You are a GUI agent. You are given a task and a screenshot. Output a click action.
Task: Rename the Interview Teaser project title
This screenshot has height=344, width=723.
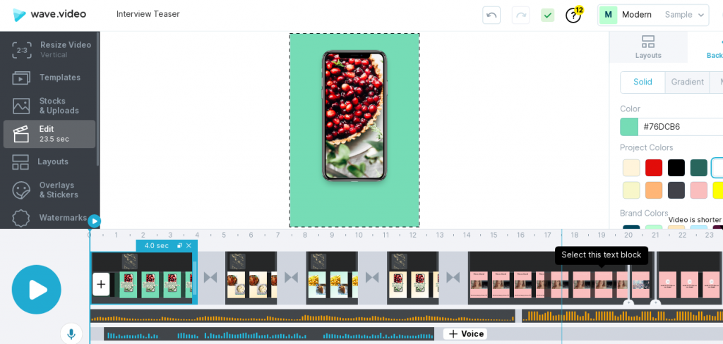(148, 14)
